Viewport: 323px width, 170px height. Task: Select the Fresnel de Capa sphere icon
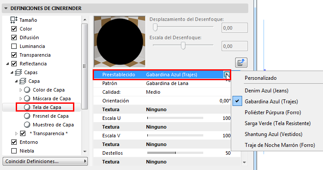pyautogui.click(x=27, y=116)
